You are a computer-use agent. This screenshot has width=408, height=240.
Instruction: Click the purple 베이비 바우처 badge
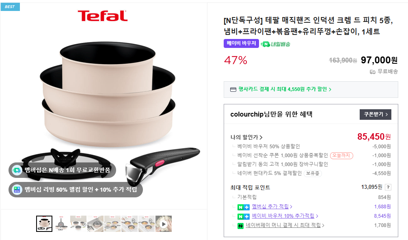[241, 43]
